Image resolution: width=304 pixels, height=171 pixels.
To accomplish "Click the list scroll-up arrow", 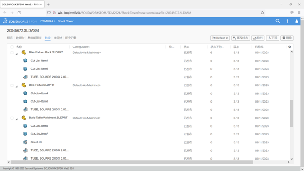I will coord(292,52).
